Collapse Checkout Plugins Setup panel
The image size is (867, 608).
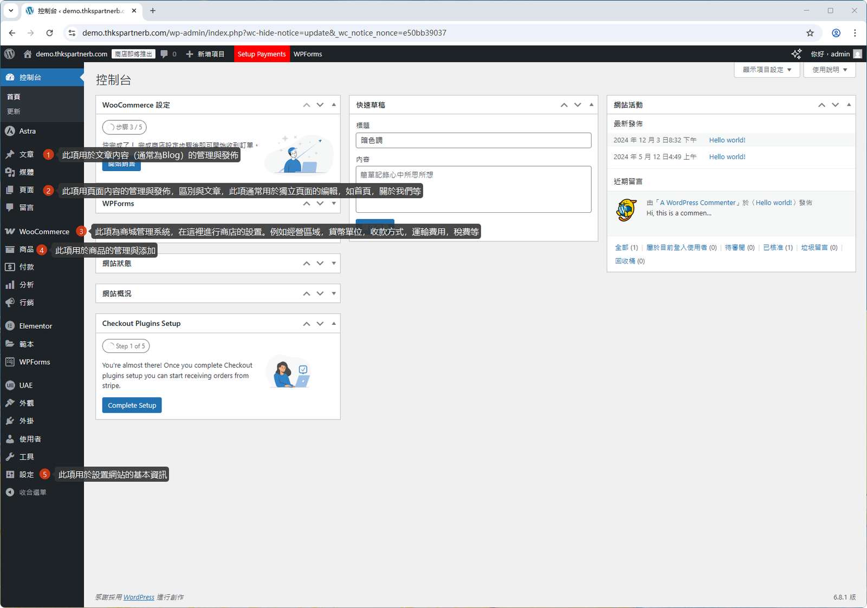pyautogui.click(x=334, y=324)
